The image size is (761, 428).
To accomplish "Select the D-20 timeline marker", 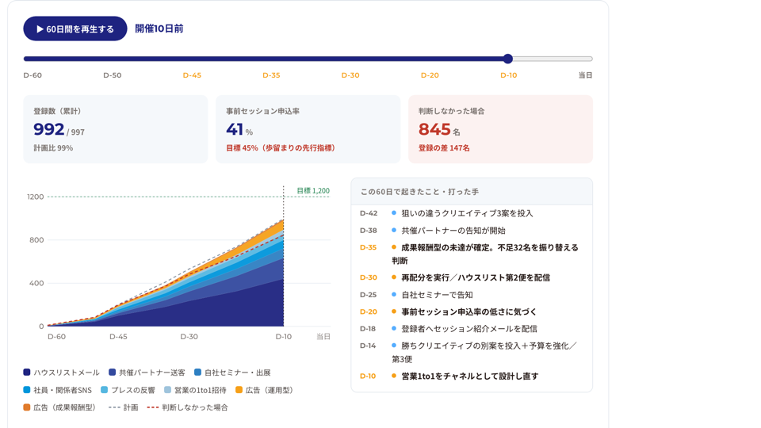I will pyautogui.click(x=430, y=75).
